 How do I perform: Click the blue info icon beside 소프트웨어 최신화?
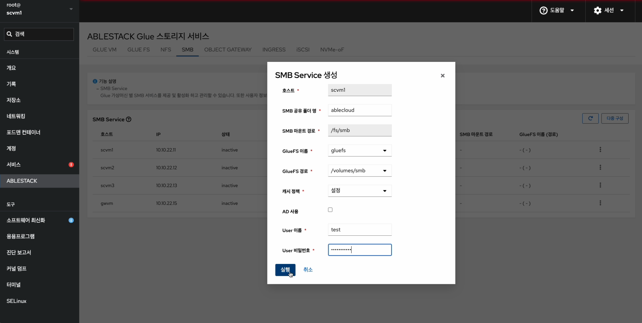[71, 220]
